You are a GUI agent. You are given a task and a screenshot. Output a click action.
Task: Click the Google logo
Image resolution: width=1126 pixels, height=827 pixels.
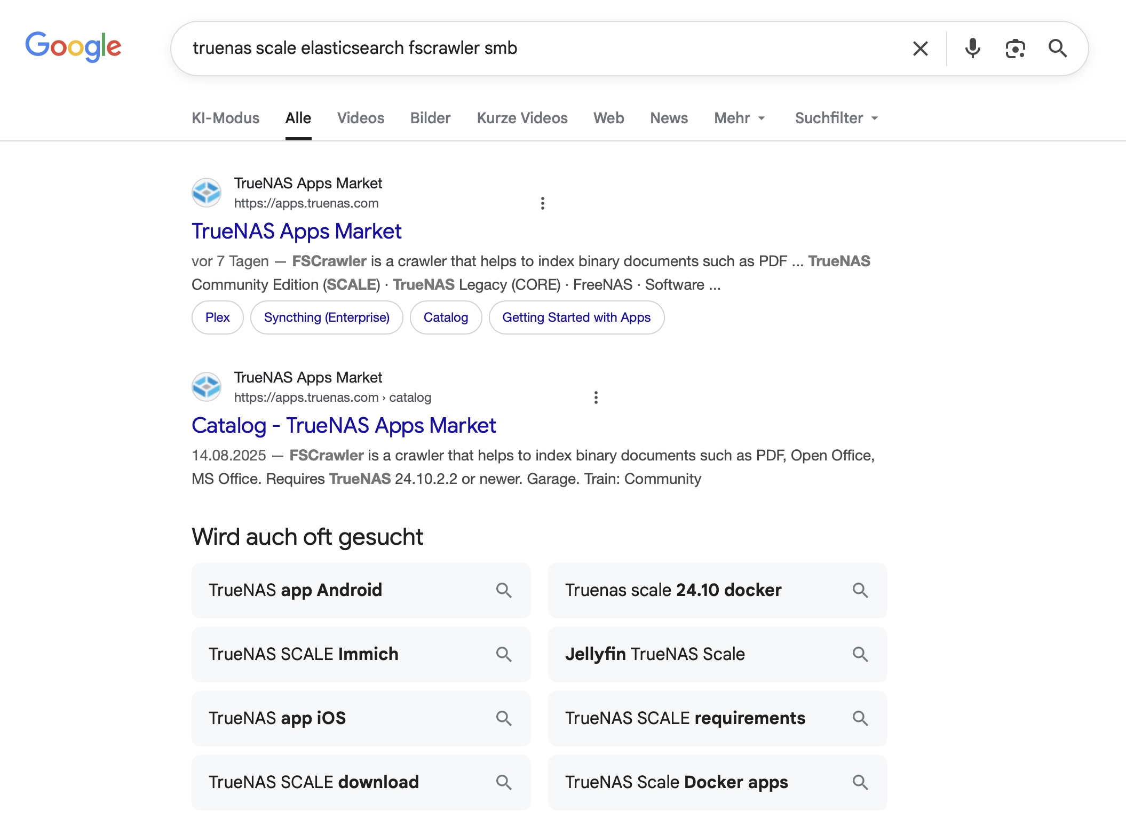73,46
